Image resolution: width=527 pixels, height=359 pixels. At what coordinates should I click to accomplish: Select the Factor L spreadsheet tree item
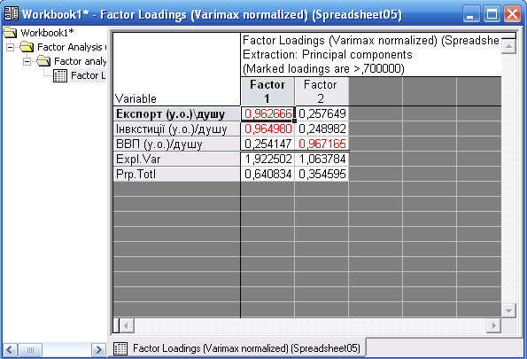point(88,75)
